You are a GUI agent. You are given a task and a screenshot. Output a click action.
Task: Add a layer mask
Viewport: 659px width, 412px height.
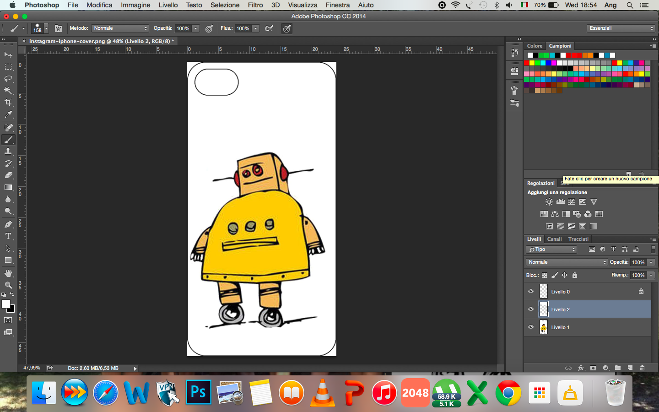(x=594, y=368)
